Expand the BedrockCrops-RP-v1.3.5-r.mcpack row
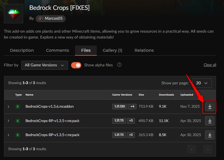The height and width of the screenshot is (160, 224). (x=8, y=121)
